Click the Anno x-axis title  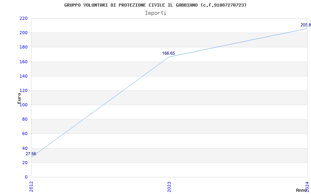tap(301, 190)
